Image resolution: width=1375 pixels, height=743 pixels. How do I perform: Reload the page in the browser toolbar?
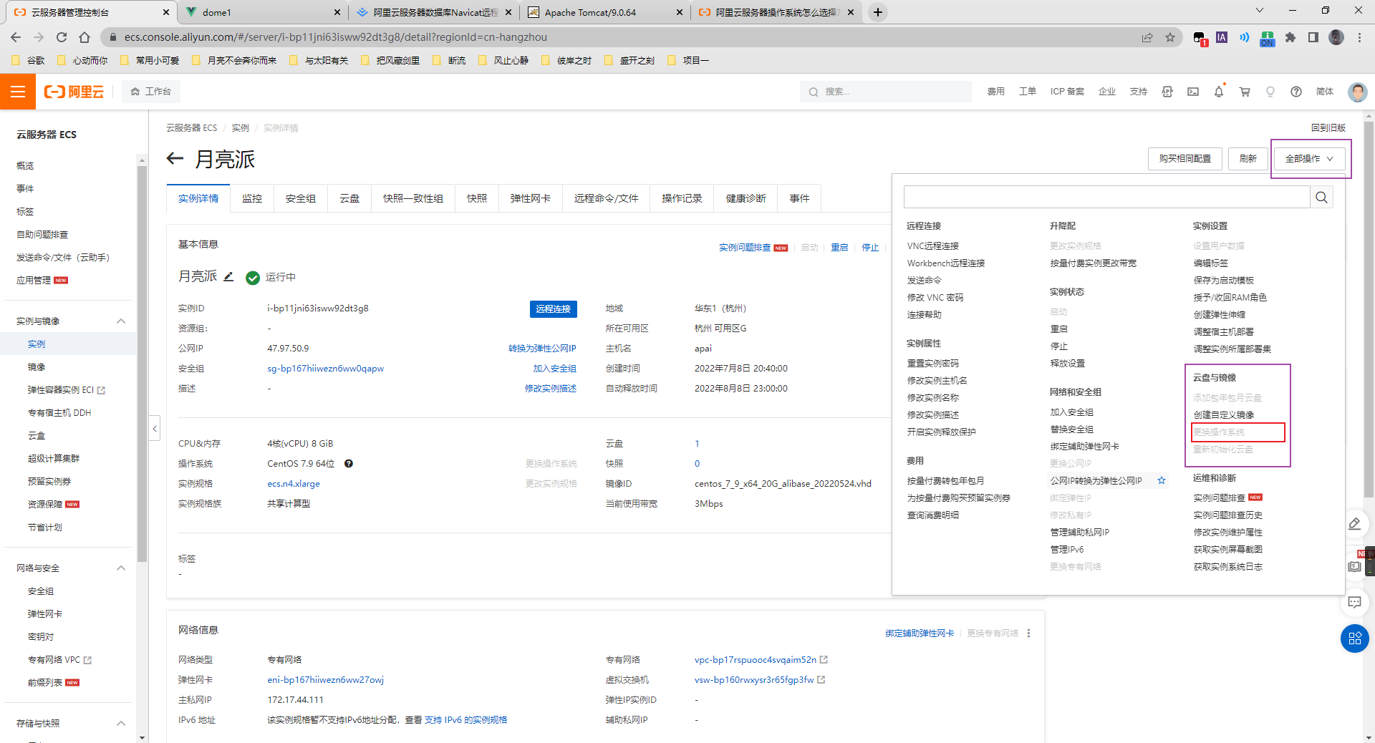pos(62,37)
